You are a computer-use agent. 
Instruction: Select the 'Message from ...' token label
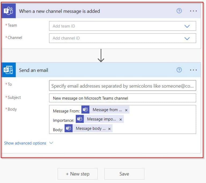pyautogui.click(x=107, y=110)
